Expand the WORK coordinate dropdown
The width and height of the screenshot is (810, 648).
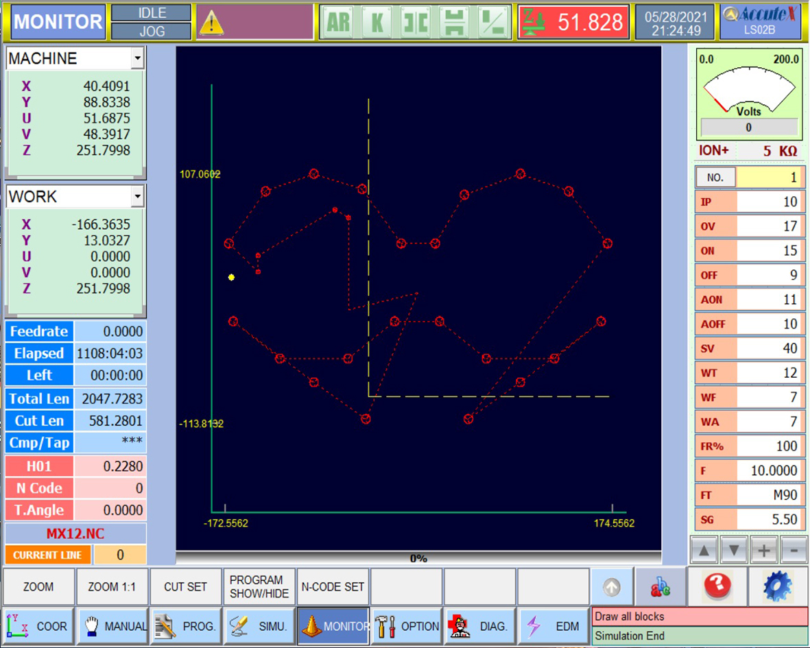click(x=137, y=197)
